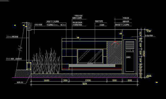The image size is (166, 99).
Task: Select the red arrow marker above the hatched panel
Action: click(115, 43)
